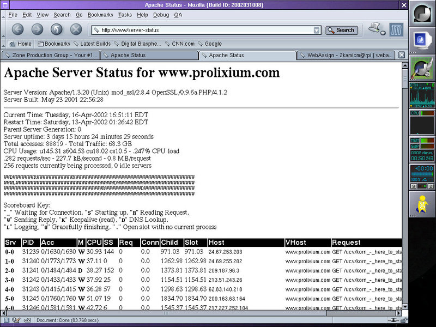Viewport: 436px width, 327px height.
Task: Open the Search menu
Action: [62, 15]
